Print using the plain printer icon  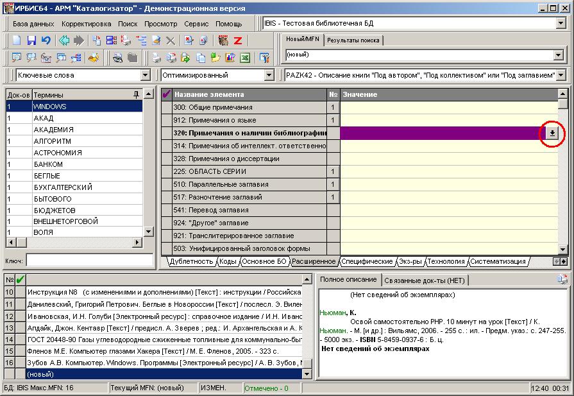tap(156, 58)
